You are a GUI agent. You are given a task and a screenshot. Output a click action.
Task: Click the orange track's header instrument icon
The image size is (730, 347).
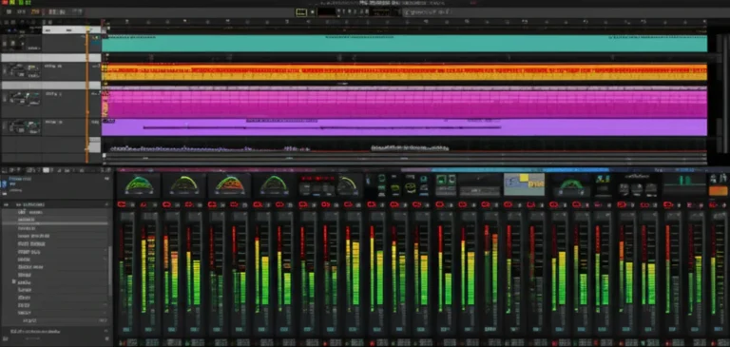(x=21, y=71)
